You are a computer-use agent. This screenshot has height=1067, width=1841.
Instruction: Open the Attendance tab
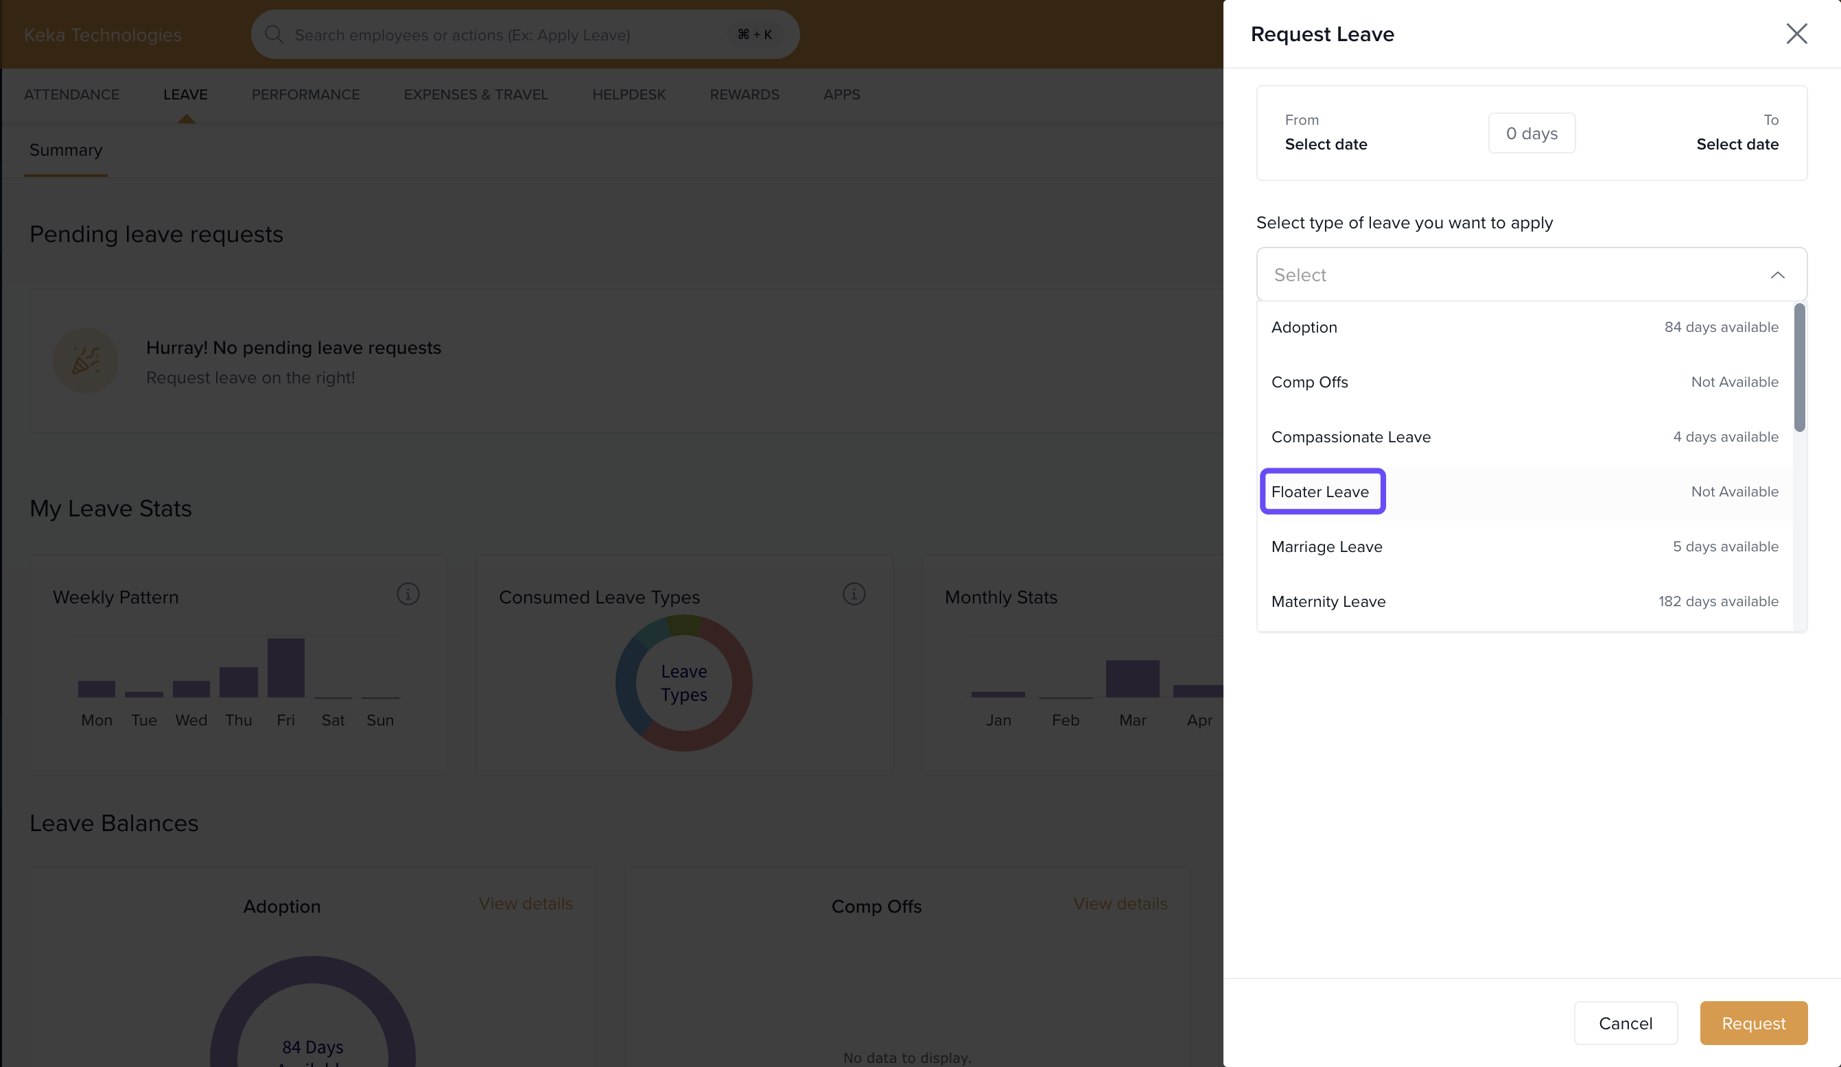coord(71,94)
